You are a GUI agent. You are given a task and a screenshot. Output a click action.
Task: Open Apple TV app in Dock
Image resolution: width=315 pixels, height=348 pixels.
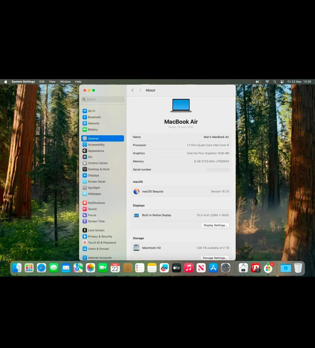point(176,268)
